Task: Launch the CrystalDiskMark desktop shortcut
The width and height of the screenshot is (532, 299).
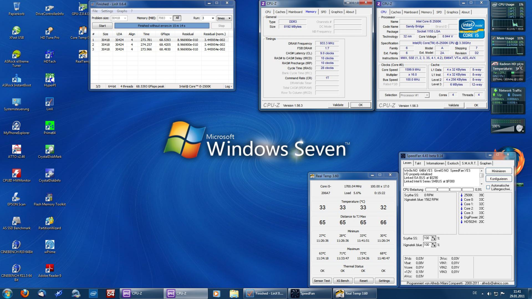Action: pos(50,152)
